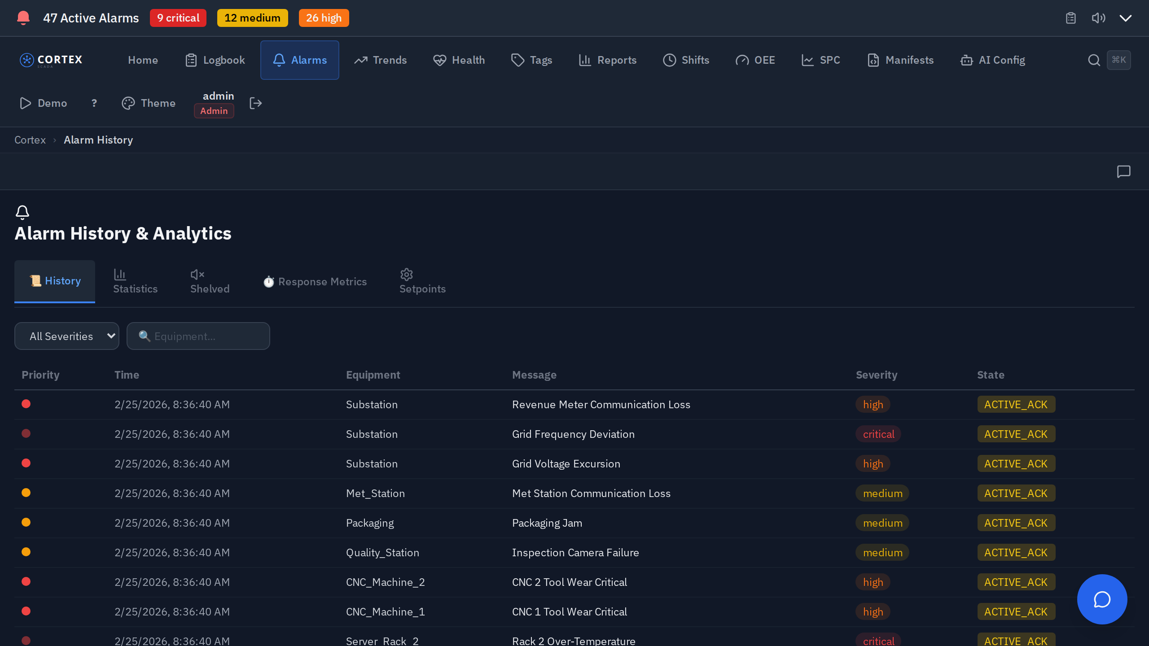This screenshot has height=646, width=1149.
Task: Open the All Severities dropdown
Action: click(x=66, y=336)
